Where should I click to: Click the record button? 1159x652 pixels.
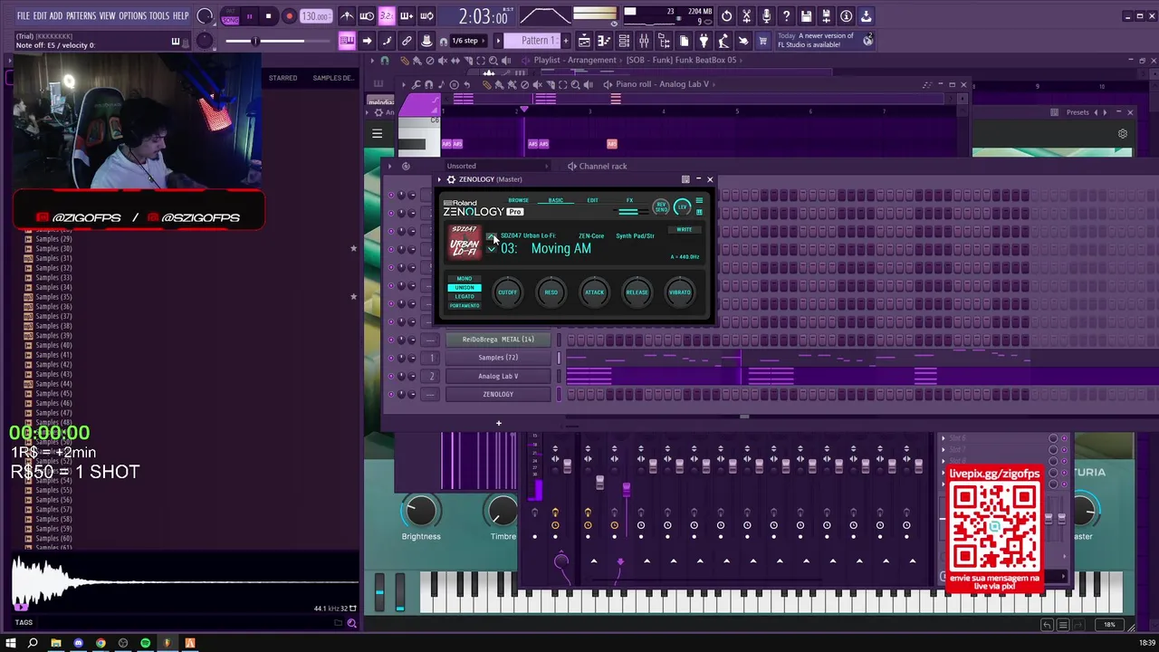pos(289,16)
